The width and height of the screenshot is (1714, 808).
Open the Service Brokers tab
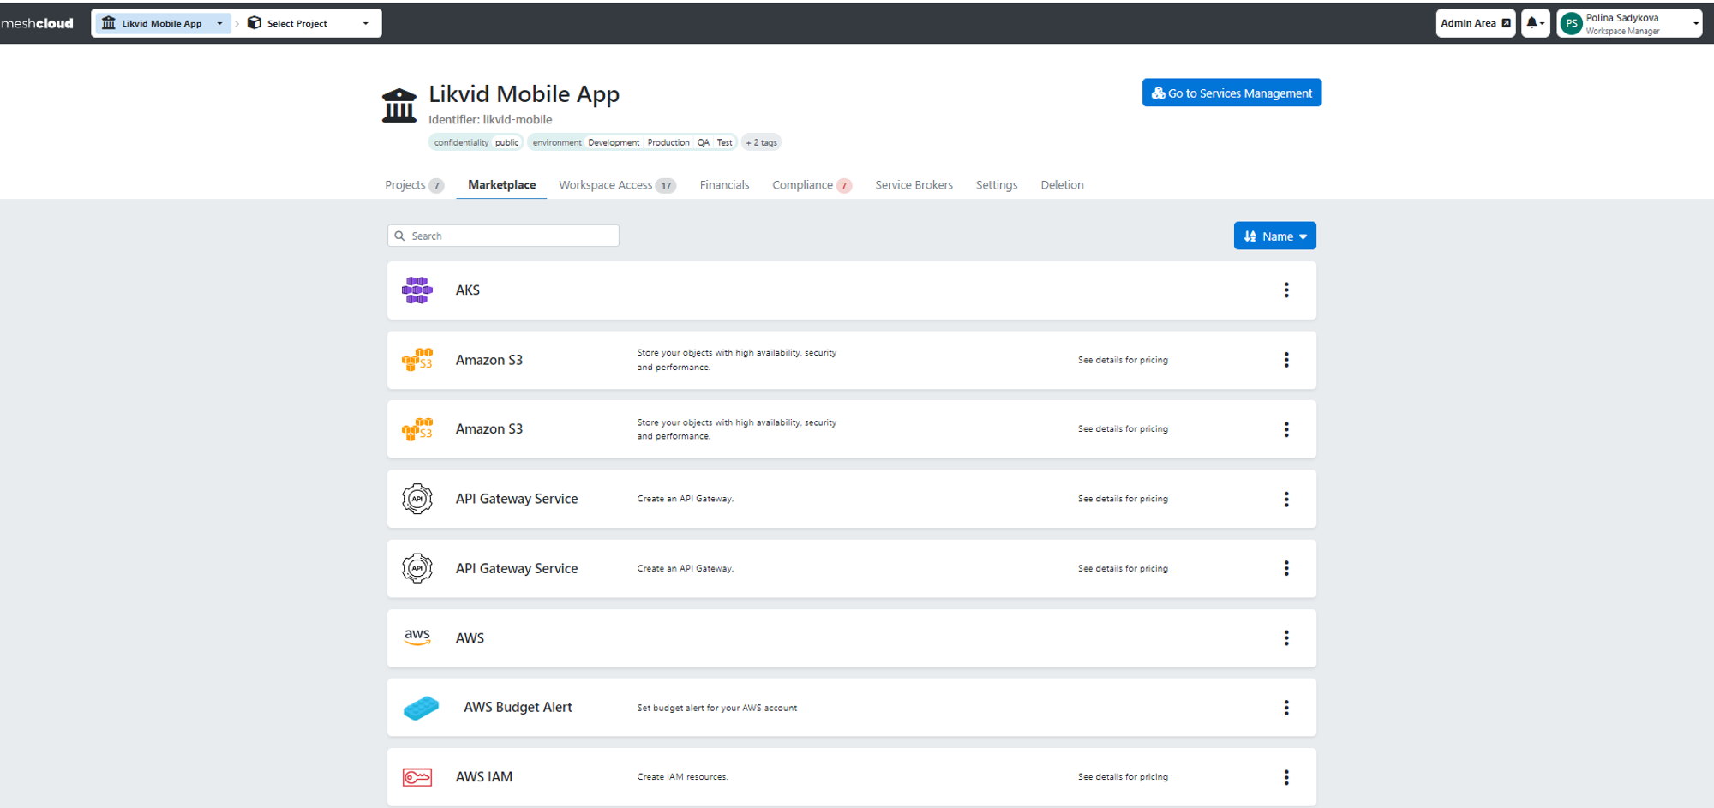point(914,185)
